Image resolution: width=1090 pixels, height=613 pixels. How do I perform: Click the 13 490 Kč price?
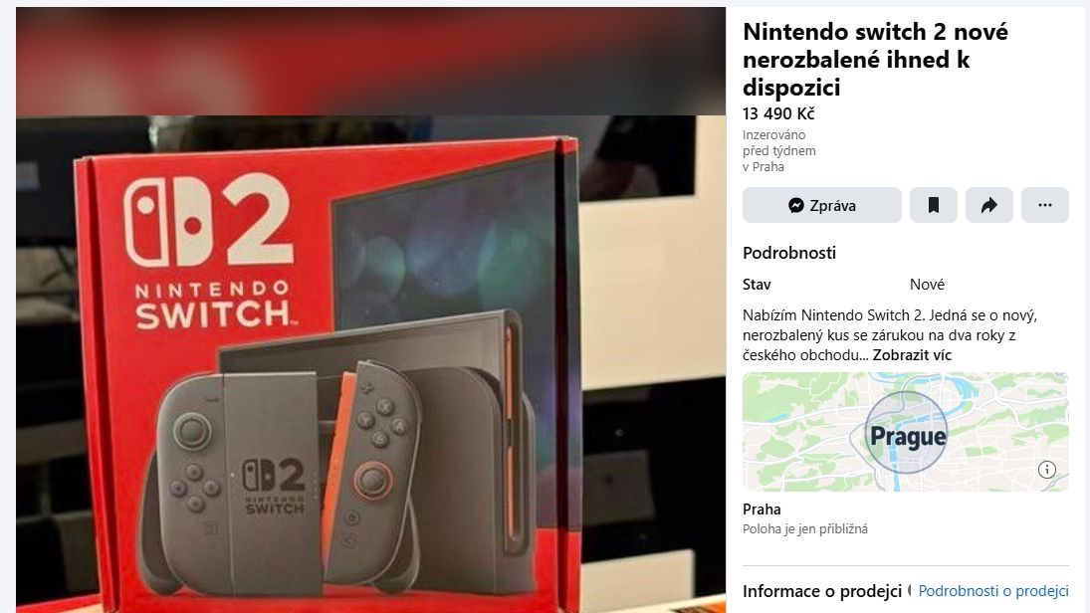click(x=777, y=113)
